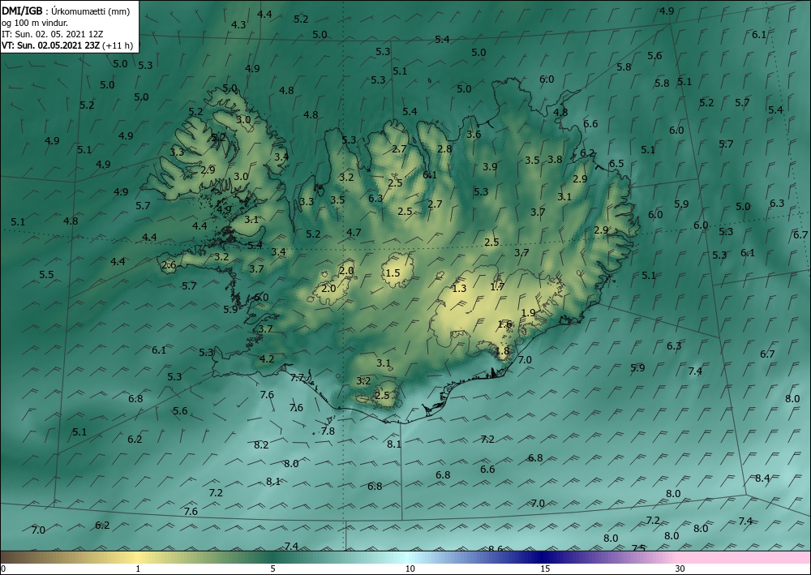The height and width of the screenshot is (575, 811).
Task: Click the 1.7 reading on the ice cap
Action: coord(497,286)
